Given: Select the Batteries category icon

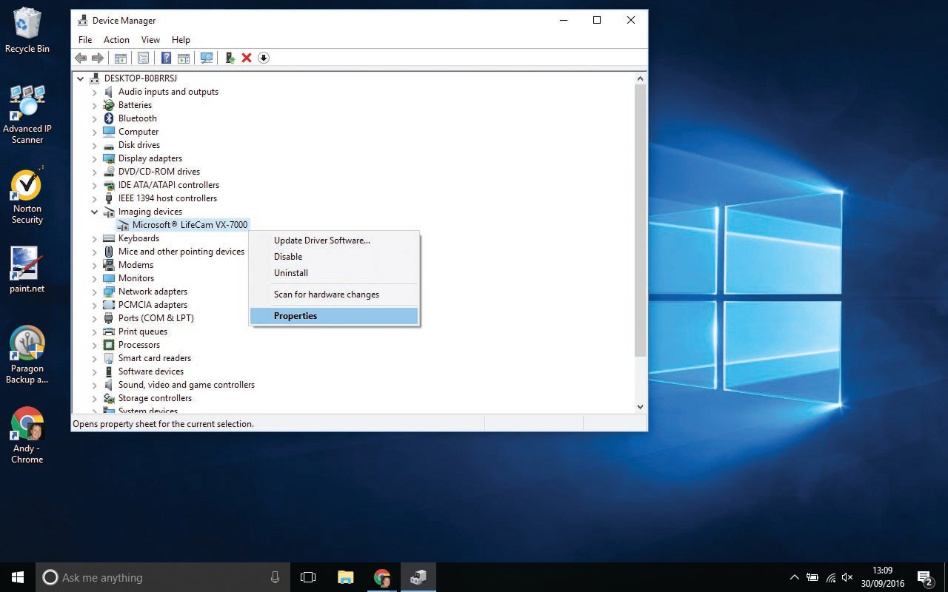Looking at the screenshot, I should [109, 105].
